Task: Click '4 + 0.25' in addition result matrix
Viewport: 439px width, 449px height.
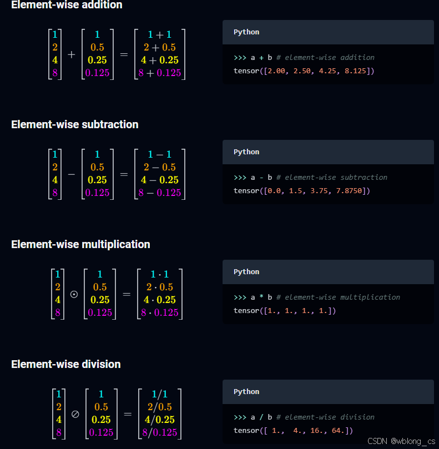Action: (x=159, y=60)
